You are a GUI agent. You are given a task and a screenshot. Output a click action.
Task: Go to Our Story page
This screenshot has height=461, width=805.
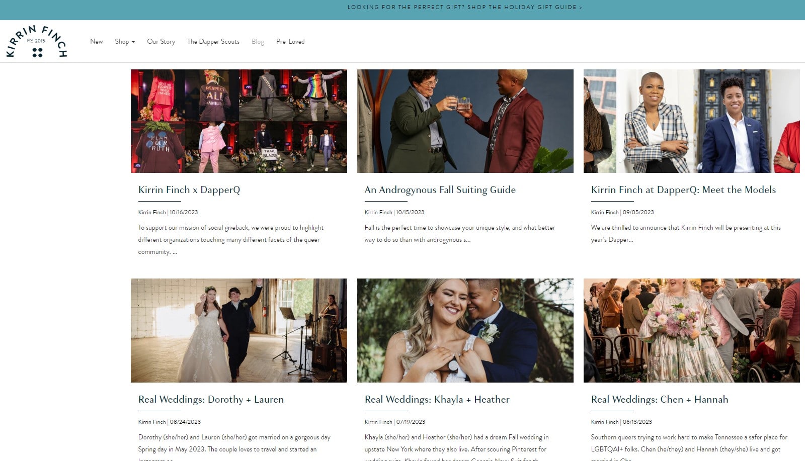[161, 42]
